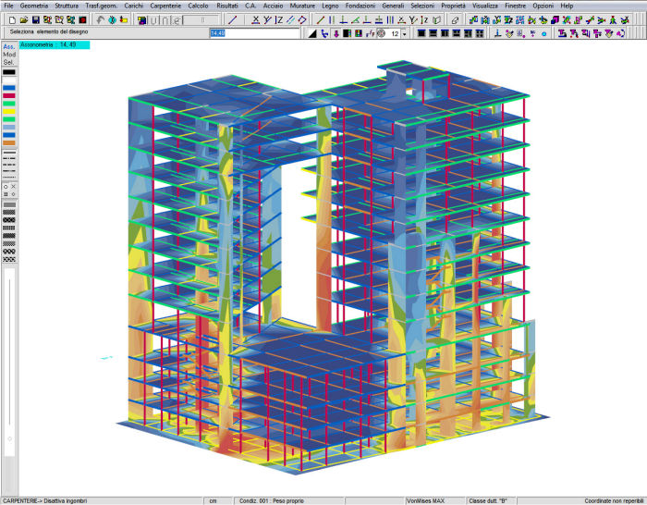Click the red stop square icon
Viewport: 647px width, 505px height.
tap(84, 19)
